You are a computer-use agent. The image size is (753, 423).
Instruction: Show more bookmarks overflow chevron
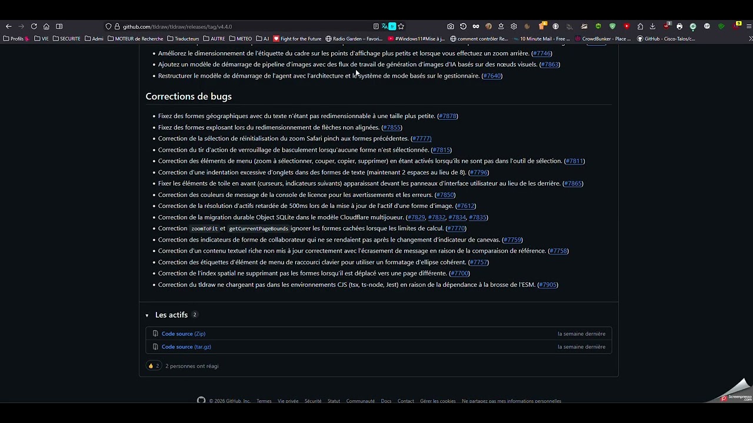[750, 39]
